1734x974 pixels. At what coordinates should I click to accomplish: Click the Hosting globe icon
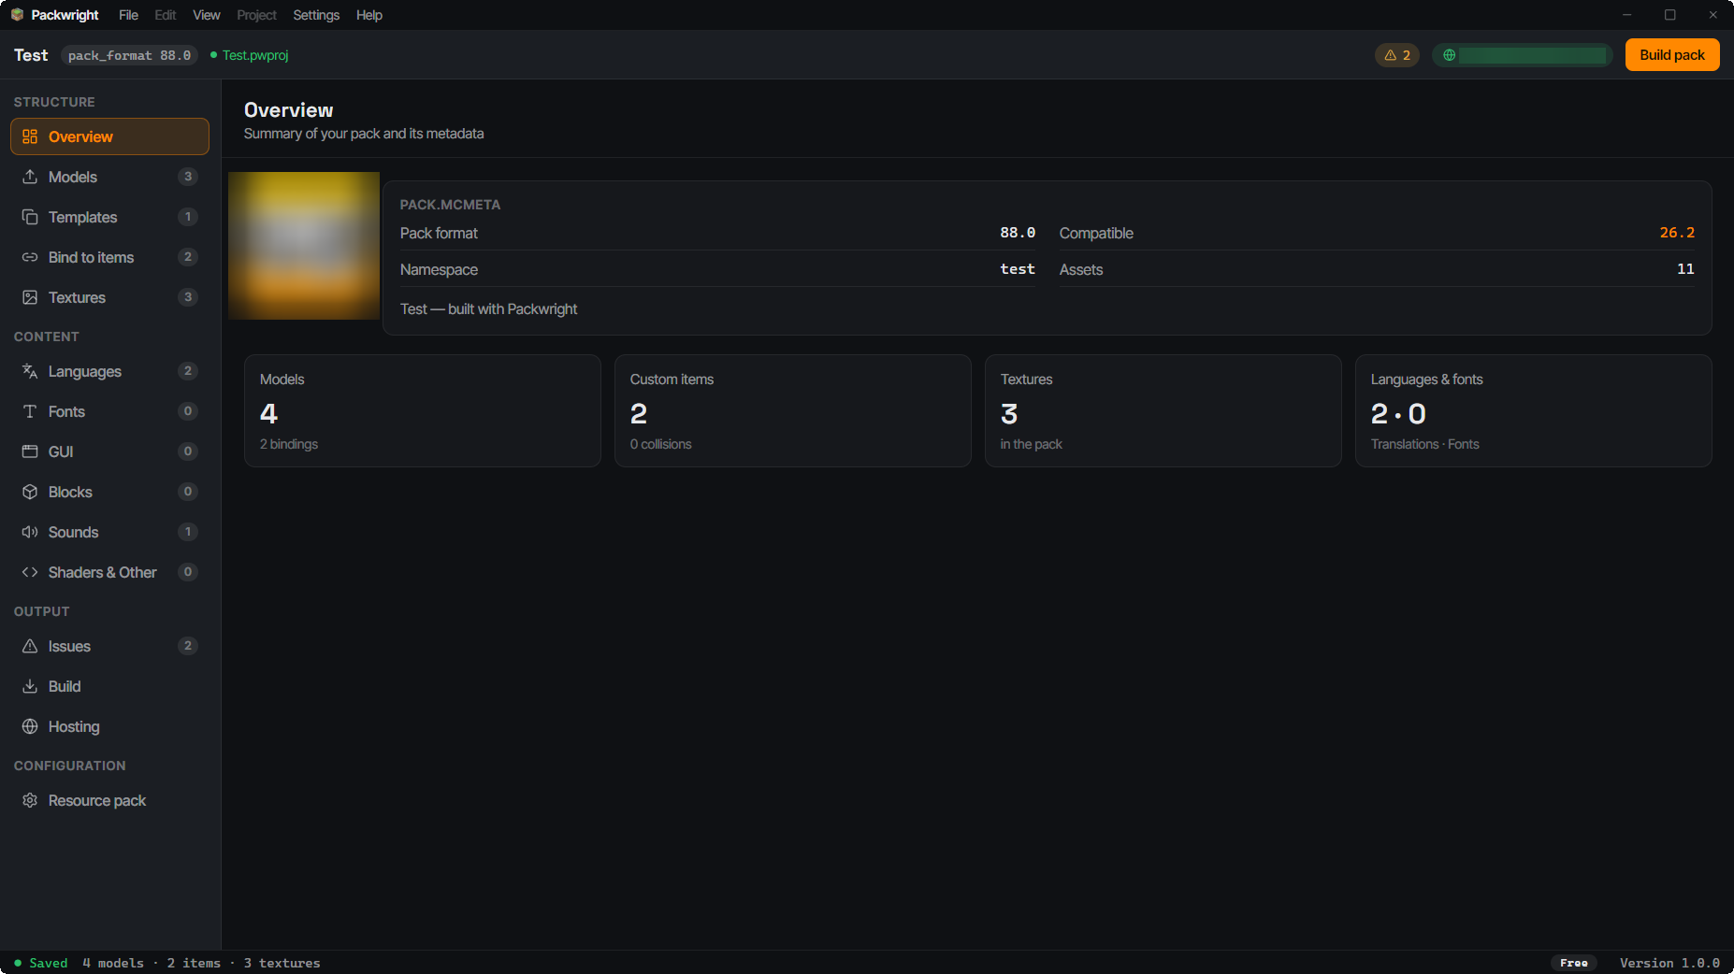(x=30, y=726)
